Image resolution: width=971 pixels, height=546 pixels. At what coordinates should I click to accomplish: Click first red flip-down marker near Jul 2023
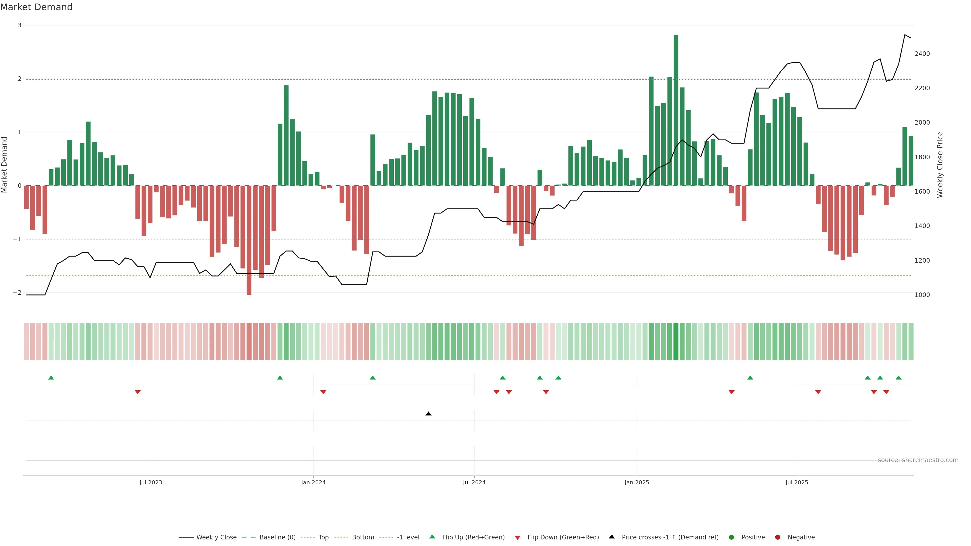click(138, 392)
